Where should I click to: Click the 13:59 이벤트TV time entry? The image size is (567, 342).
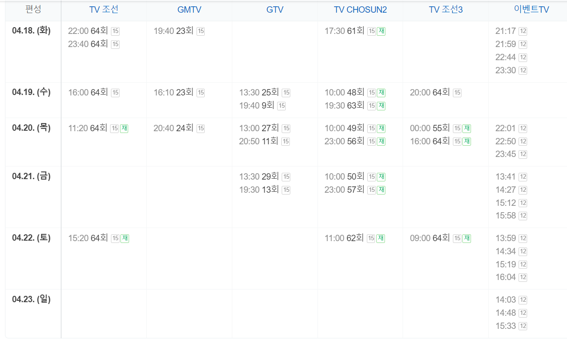505,238
